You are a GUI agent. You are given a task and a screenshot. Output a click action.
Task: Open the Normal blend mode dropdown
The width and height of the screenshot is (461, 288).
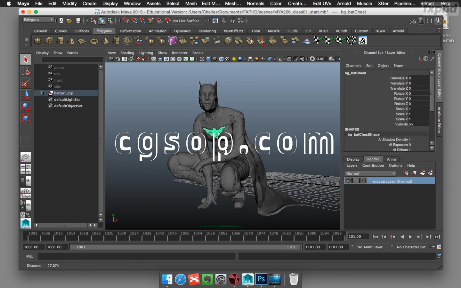coord(370,173)
